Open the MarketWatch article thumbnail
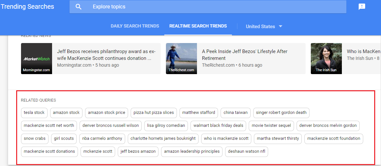The image size is (381, 166). pyautogui.click(x=37, y=59)
